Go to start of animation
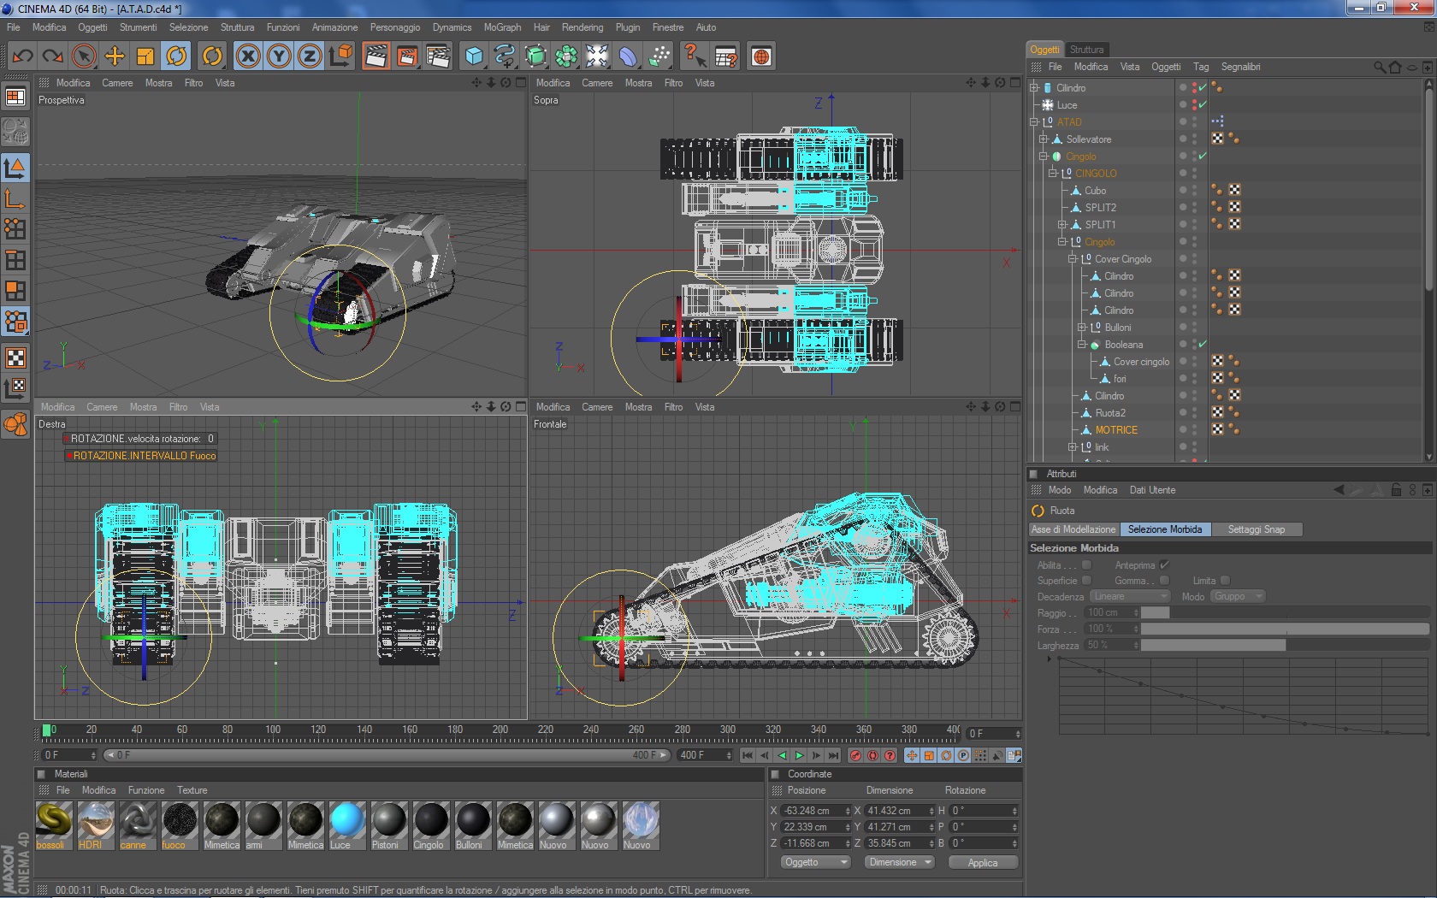Image resolution: width=1437 pixels, height=898 pixels. (748, 755)
